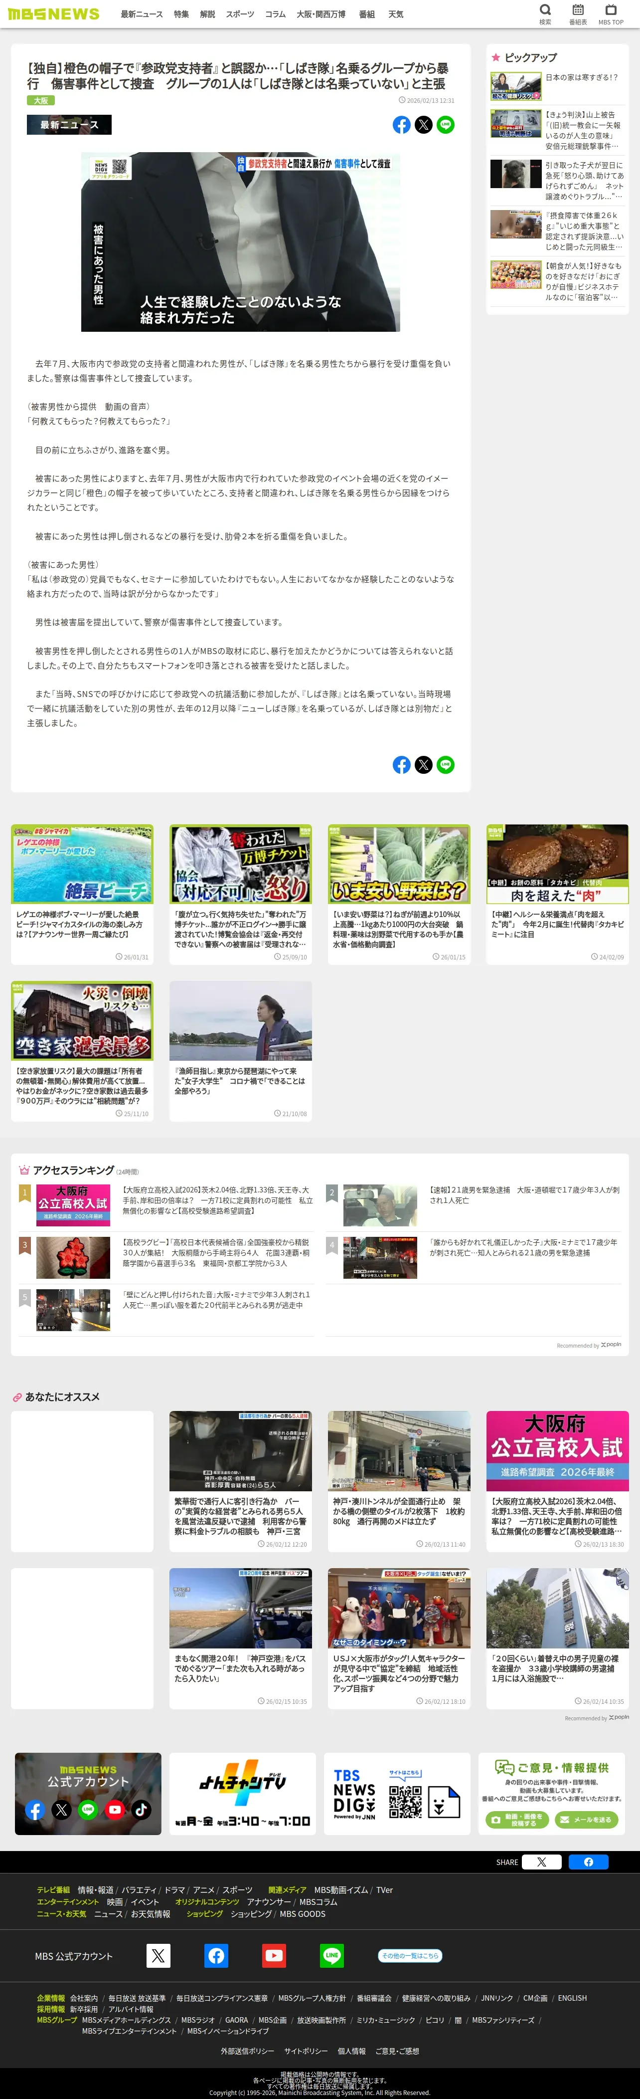Open 万博チケット 怒り article thumbnail
640x2099 pixels.
(x=240, y=864)
